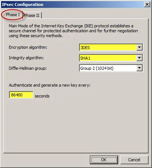This screenshot has height=168, width=152.
Task: Click the Main Mode IKE description text
Action: pyautogui.click(x=73, y=31)
